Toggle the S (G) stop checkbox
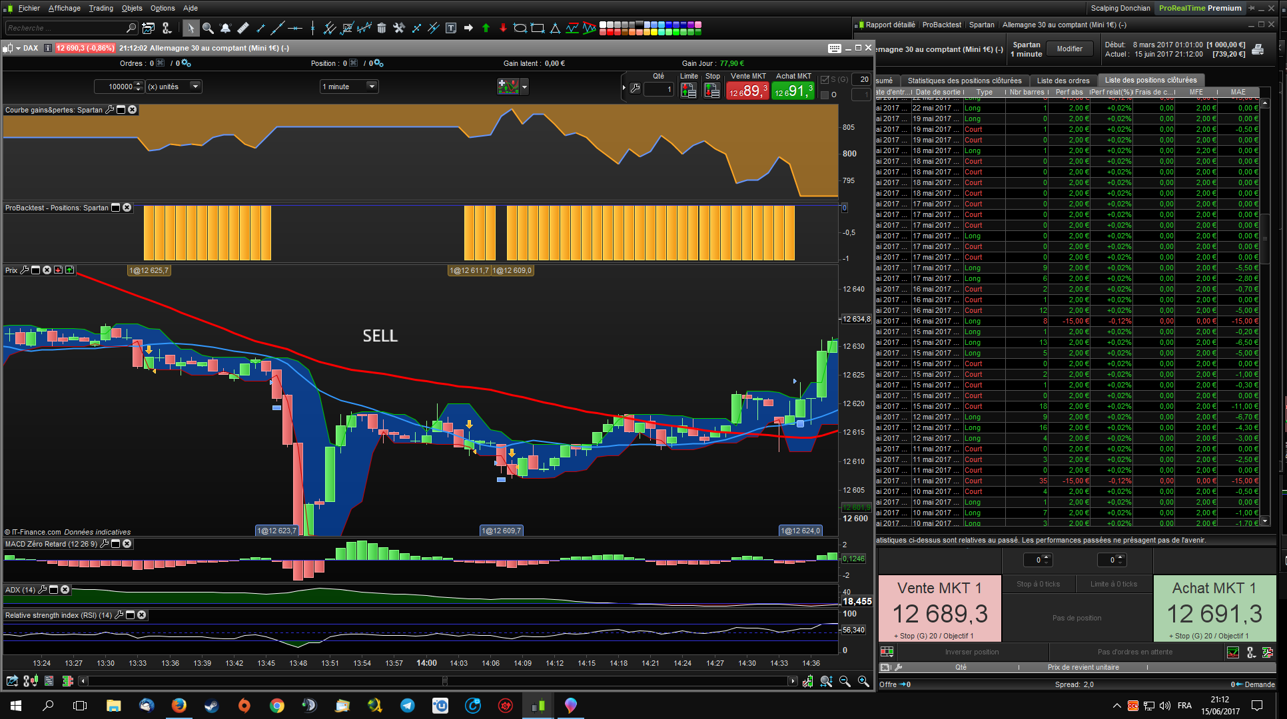 [825, 80]
